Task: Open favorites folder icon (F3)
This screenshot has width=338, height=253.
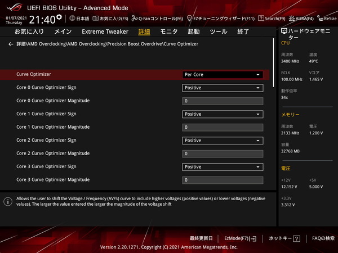Action: pyautogui.click(x=96, y=19)
